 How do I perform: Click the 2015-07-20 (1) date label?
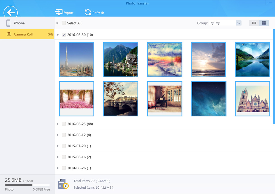coord(79,146)
